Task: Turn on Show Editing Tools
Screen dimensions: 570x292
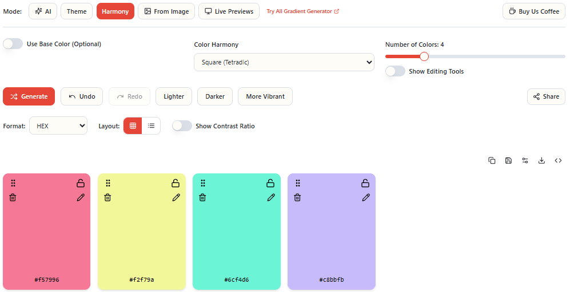Action: click(x=395, y=71)
